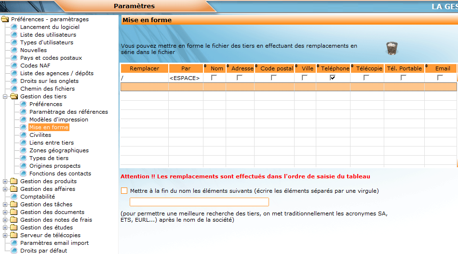
Task: Click the folder icon of Gestion des produits
Action: (x=13, y=181)
